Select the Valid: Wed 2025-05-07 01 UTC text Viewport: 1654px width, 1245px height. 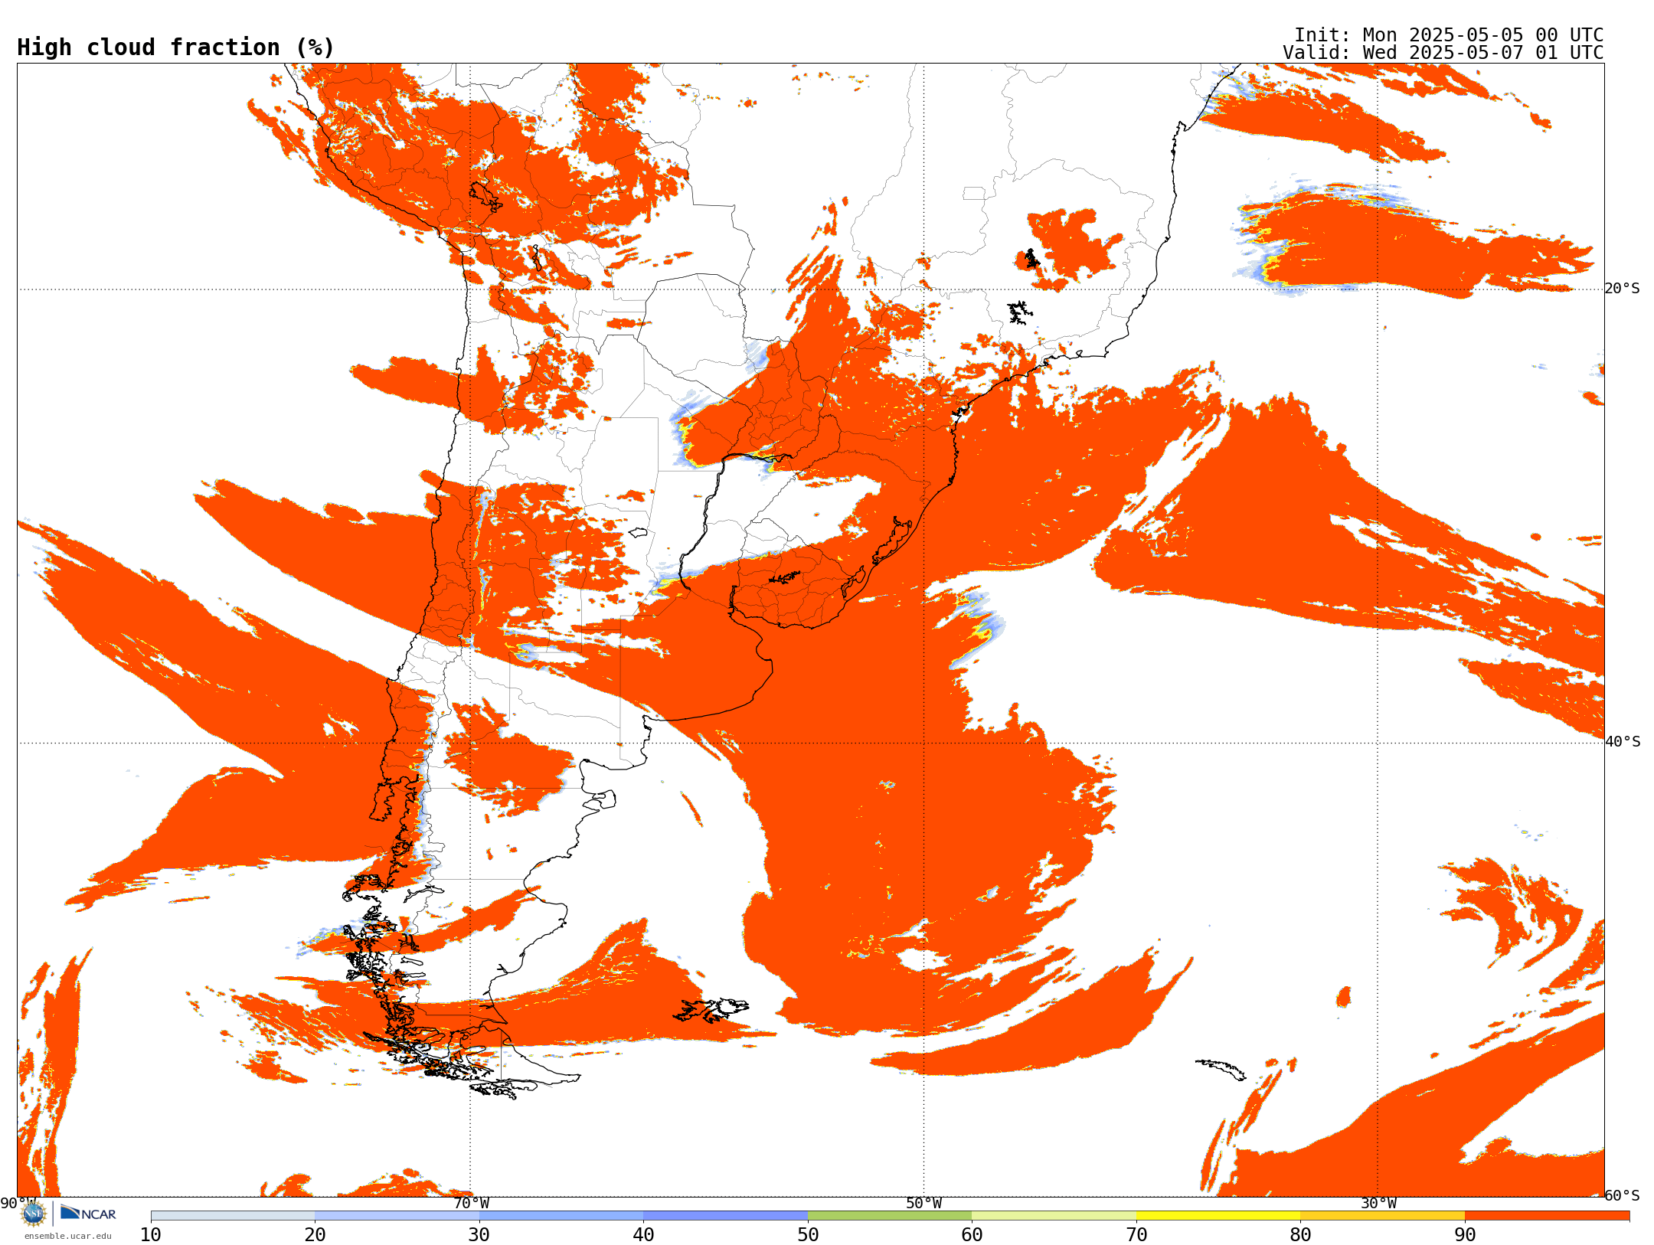(1443, 53)
